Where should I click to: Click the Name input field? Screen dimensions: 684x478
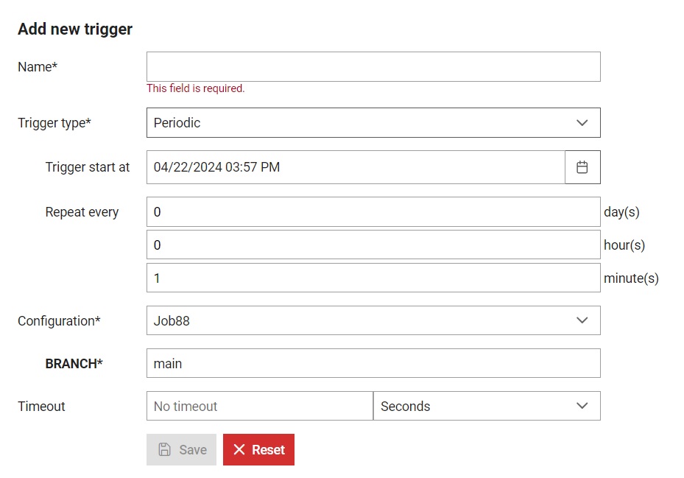(x=373, y=67)
